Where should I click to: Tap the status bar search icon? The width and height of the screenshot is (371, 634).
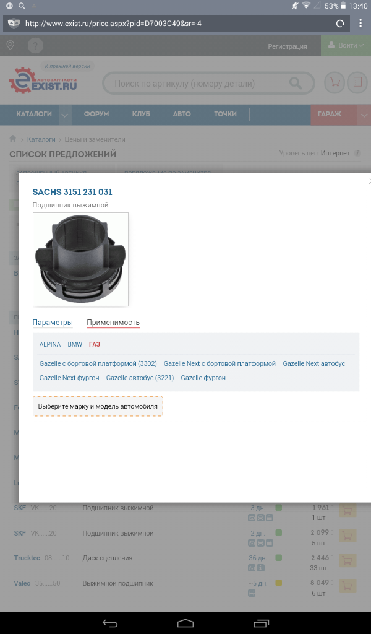pyautogui.click(x=22, y=6)
